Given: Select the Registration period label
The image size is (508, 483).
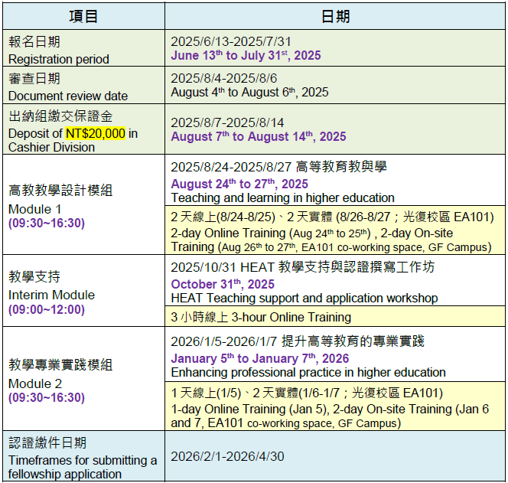Looking at the screenshot, I should tap(59, 59).
